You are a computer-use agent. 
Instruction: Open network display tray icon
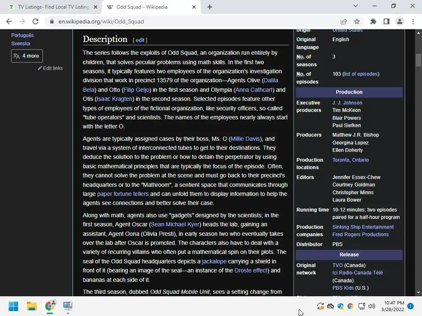pos(361,306)
